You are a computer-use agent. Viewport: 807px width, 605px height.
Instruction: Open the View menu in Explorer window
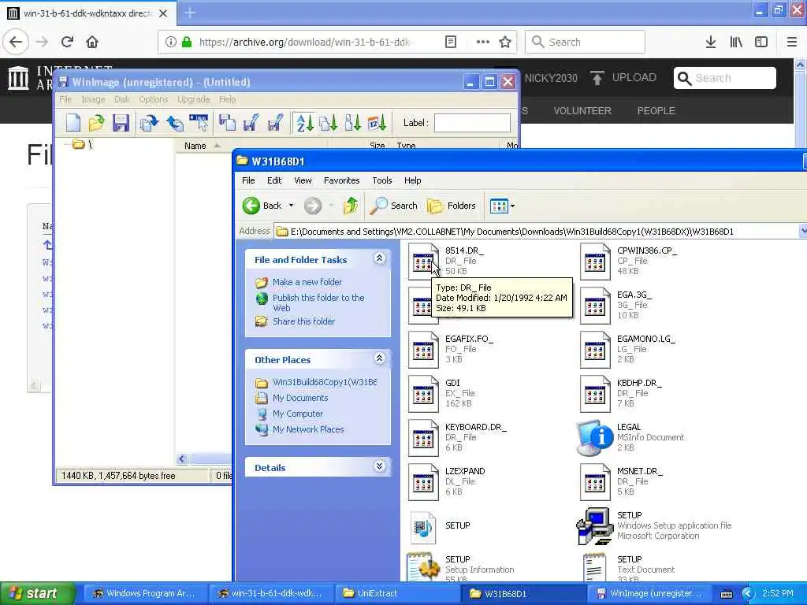coord(303,180)
